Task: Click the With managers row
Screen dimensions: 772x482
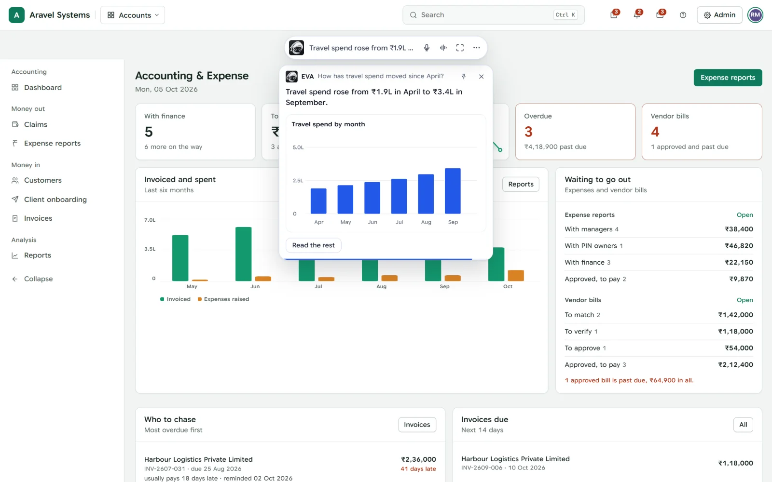Action: pos(659,229)
